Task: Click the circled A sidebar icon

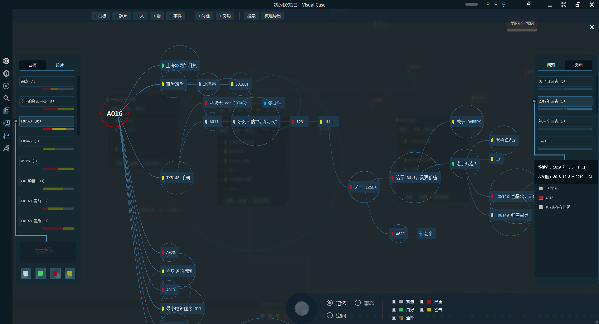Action: point(6,74)
